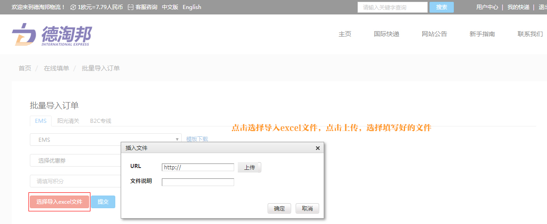Click the 批量导入订单 page heading
Viewport: 547px width, 224px height.
pos(54,106)
